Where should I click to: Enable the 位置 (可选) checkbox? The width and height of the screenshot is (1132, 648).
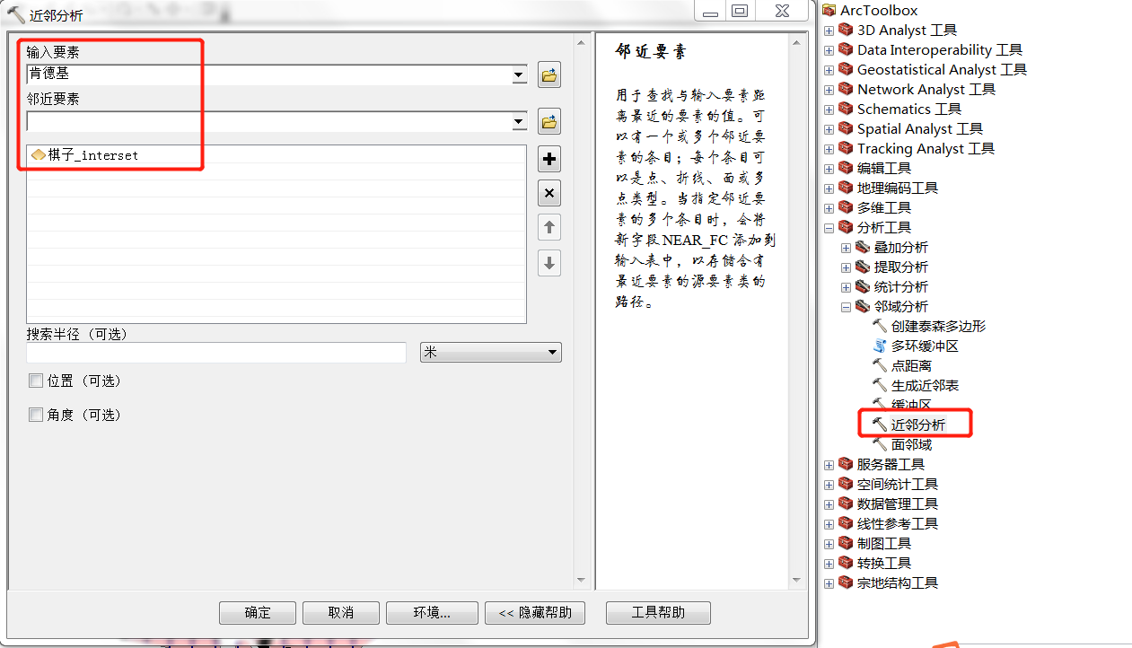(36, 381)
